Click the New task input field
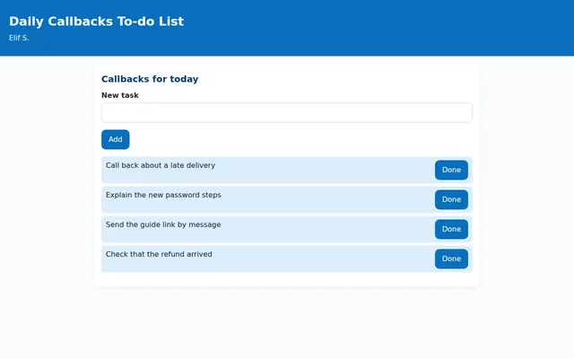Viewport: 574px width, 359px height. 287,112
